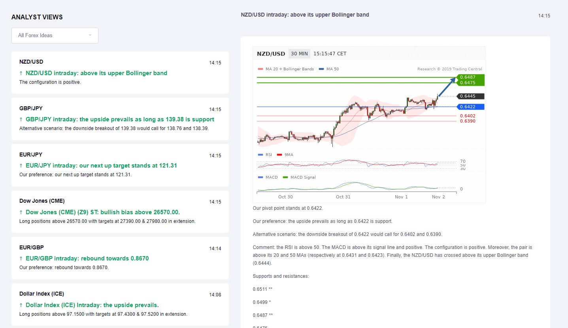
Task: Click the 0.6487 green resistance price tag
Action: click(470, 77)
